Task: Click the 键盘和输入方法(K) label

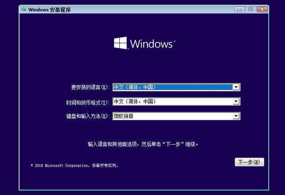Action: point(88,116)
